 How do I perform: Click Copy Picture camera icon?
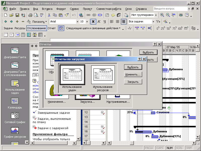click(x=181, y=15)
